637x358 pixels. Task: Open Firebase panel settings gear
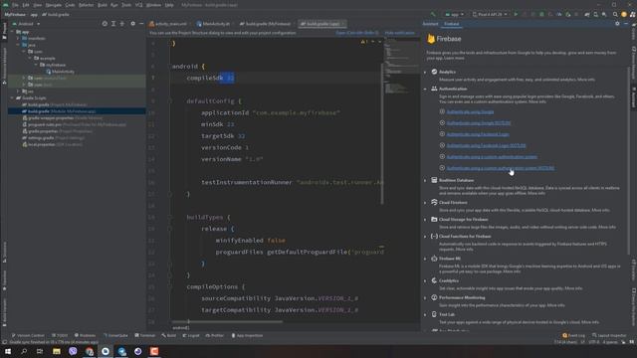point(617,24)
